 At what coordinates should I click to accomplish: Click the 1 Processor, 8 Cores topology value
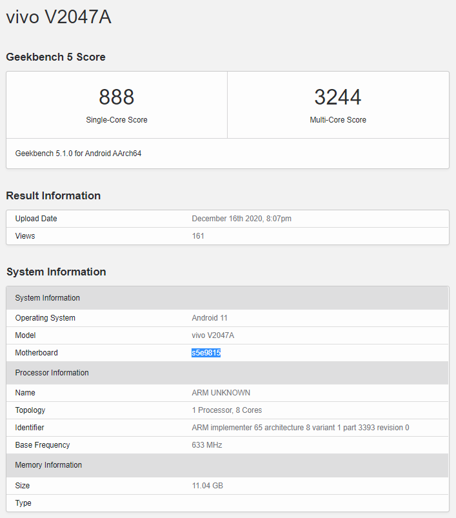coord(226,410)
